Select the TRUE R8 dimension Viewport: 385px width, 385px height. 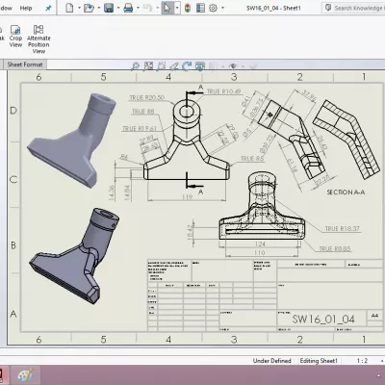(142, 112)
